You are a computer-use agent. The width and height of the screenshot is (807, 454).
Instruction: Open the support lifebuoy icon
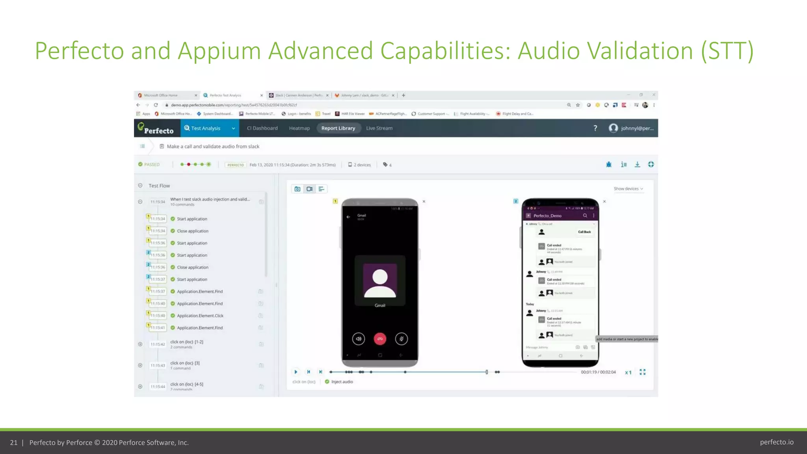point(651,164)
